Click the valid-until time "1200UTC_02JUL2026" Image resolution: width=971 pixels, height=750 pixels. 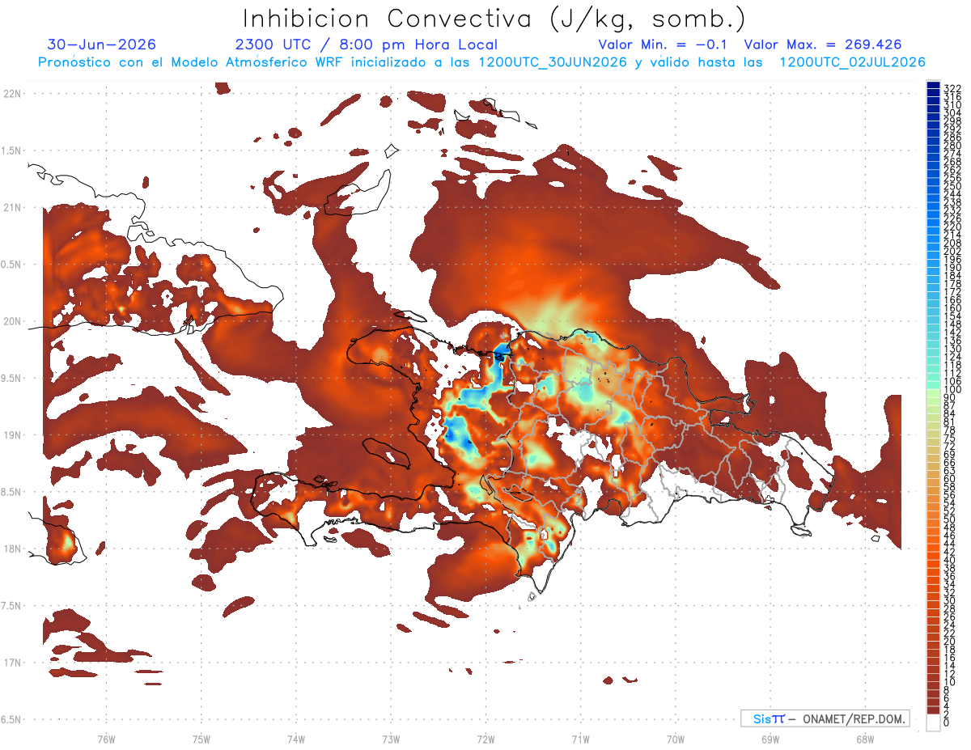(852, 62)
